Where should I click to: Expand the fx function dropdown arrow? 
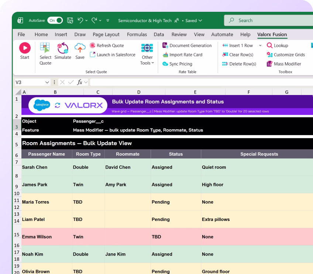86,82
